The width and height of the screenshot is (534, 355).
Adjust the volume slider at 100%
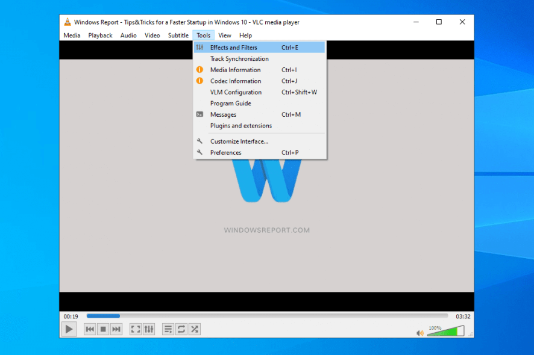click(445, 331)
